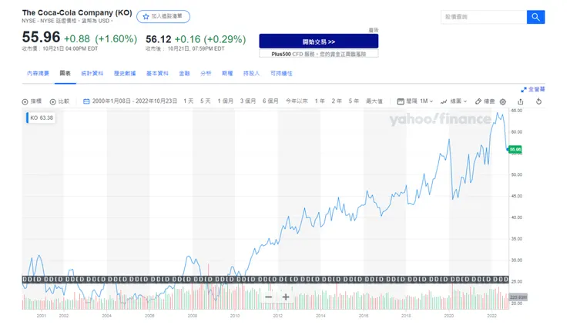
Task: Zoom in chart with plus button
Action: (x=286, y=297)
